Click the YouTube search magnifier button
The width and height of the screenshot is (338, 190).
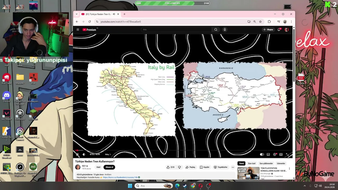[x=216, y=30]
